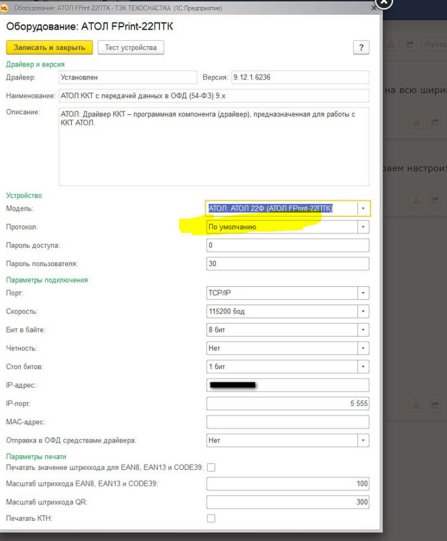Click the Лучш button in background page

(x=435, y=44)
